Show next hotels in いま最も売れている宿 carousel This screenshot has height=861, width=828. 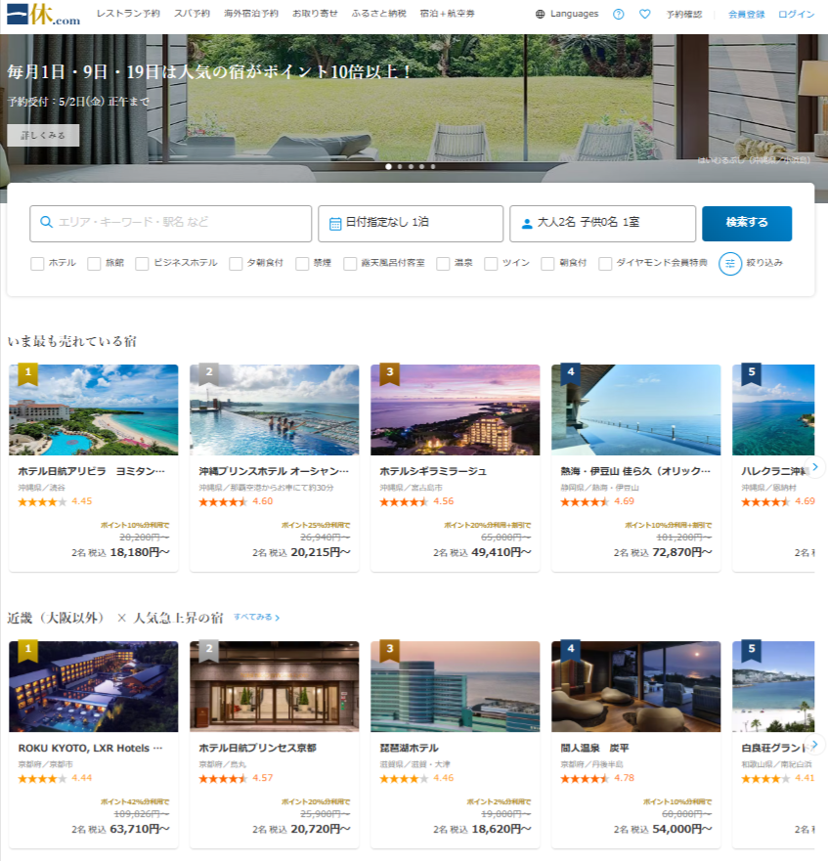pos(815,467)
